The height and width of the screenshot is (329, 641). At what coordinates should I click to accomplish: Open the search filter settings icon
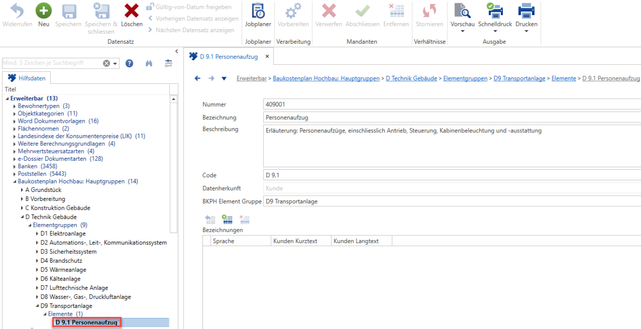pos(168,63)
